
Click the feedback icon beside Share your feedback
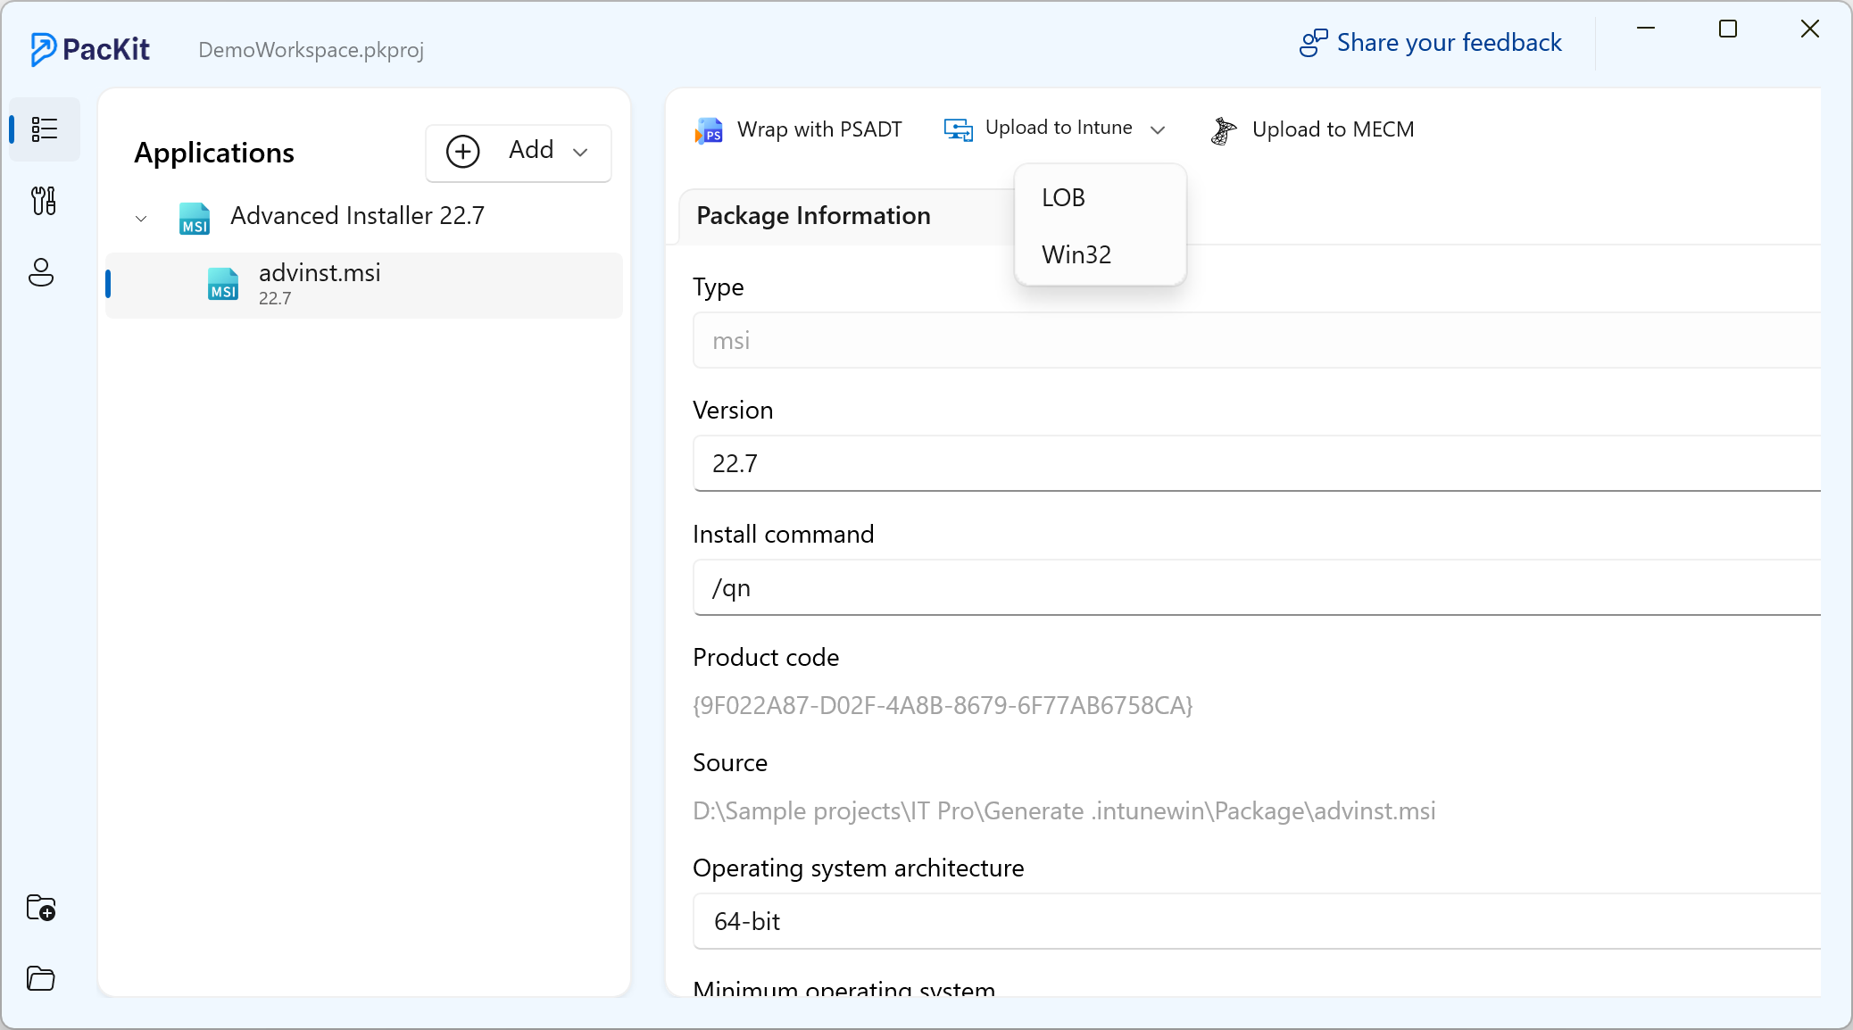pos(1313,43)
